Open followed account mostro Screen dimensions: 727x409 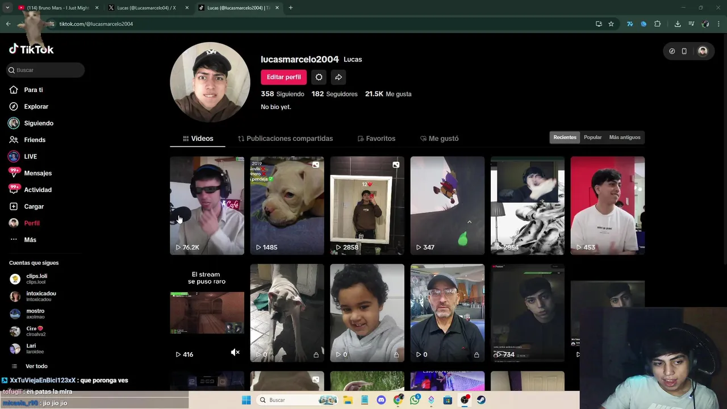(35, 314)
